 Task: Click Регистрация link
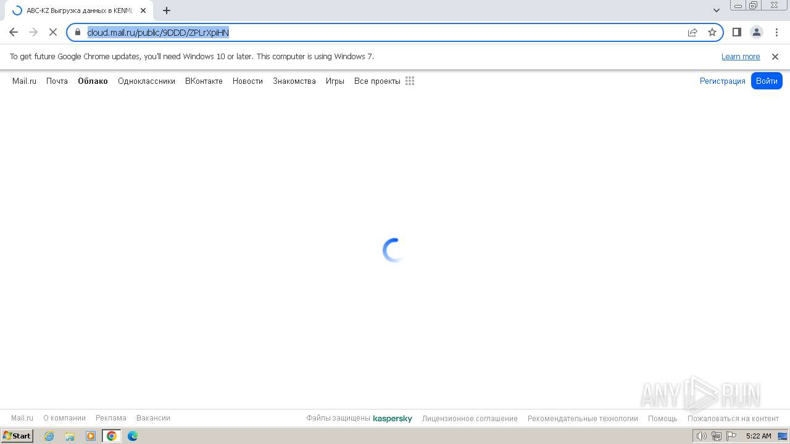click(723, 81)
